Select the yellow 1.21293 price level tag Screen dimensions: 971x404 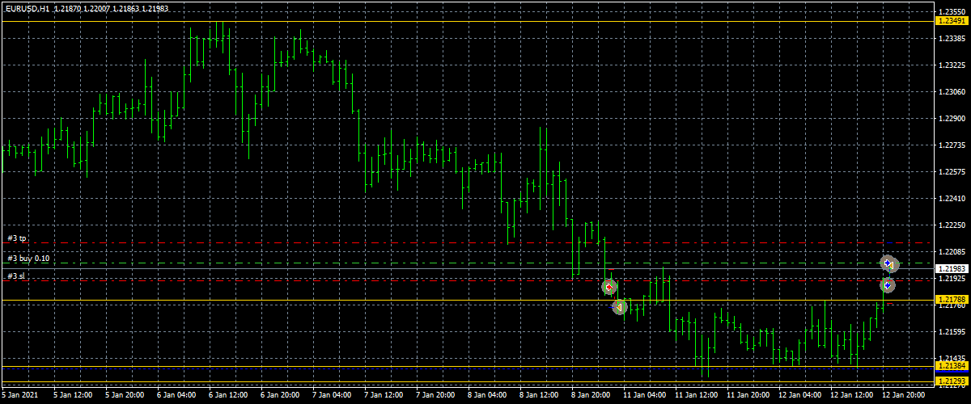point(951,380)
